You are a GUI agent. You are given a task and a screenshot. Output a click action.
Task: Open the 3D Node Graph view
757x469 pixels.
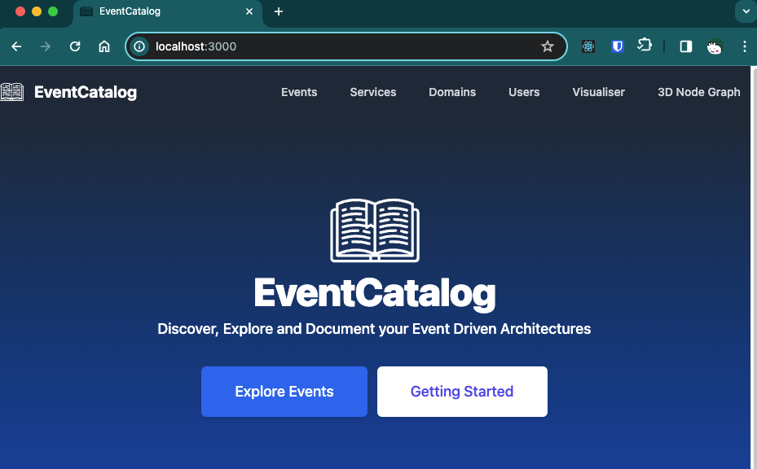(x=698, y=92)
